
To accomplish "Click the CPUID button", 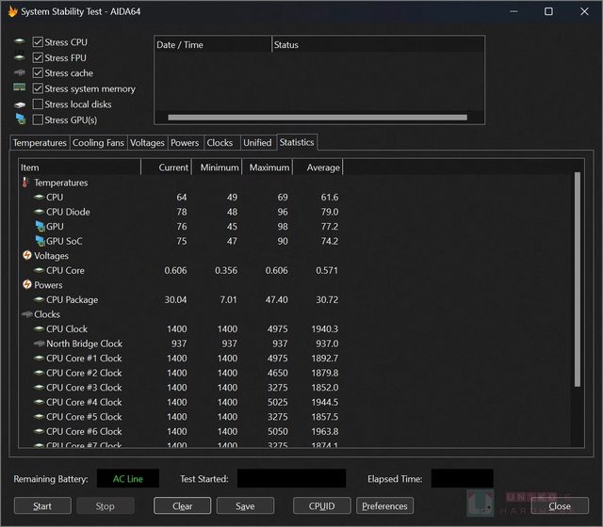I will [321, 505].
